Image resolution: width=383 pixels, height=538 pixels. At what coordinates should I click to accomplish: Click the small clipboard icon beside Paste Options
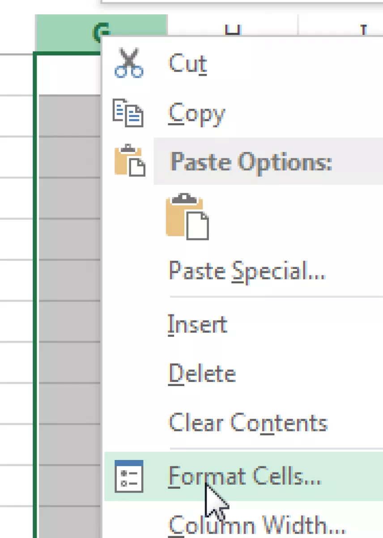pyautogui.click(x=130, y=160)
